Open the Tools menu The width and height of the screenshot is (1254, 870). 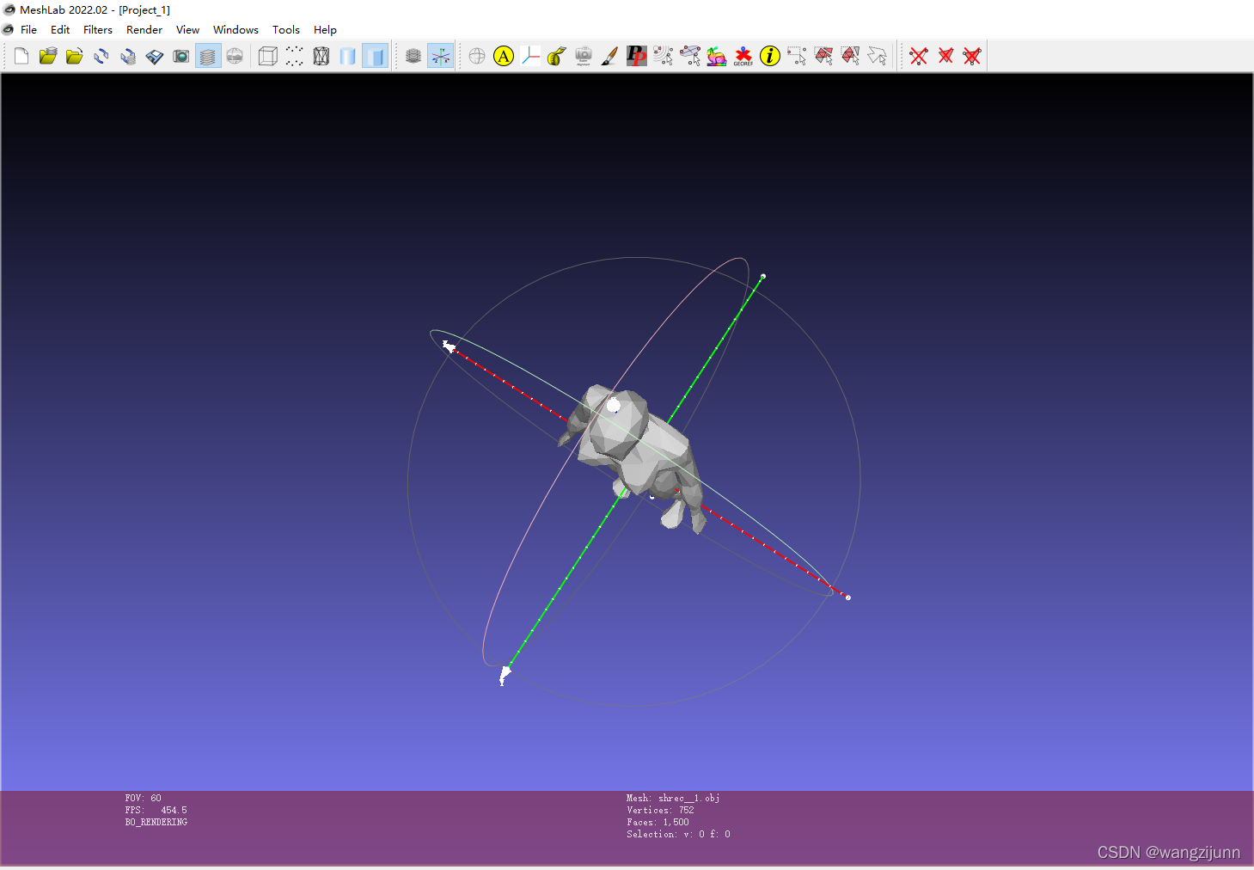[x=286, y=29]
